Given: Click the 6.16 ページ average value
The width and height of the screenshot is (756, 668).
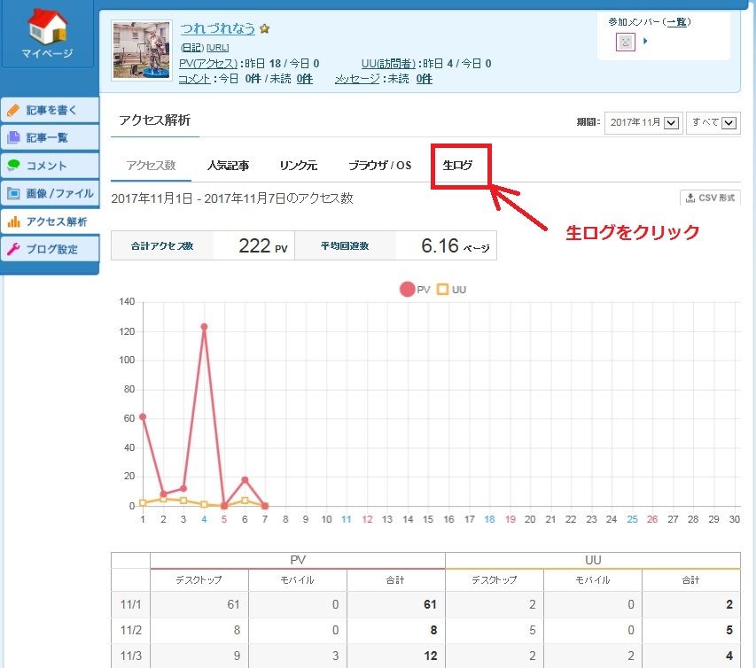Looking at the screenshot, I should click(x=456, y=245).
